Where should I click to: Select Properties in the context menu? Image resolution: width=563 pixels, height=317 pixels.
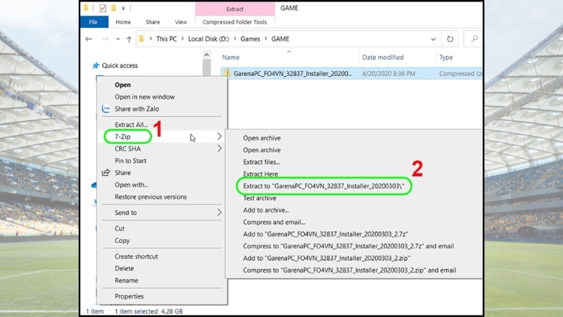point(129,297)
